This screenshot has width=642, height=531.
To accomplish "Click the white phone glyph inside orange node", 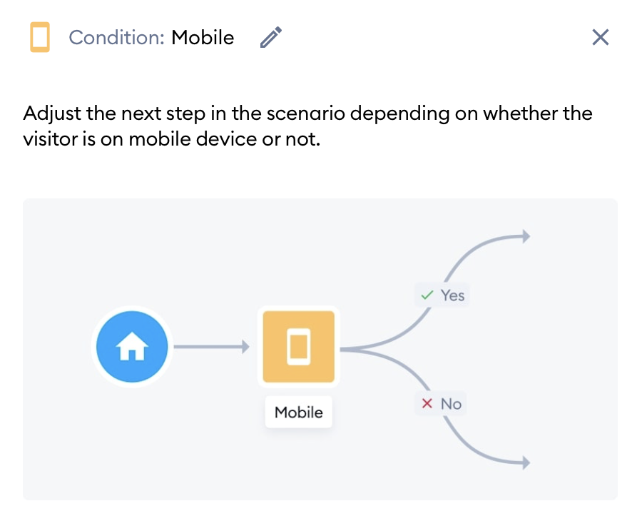I will [x=298, y=347].
